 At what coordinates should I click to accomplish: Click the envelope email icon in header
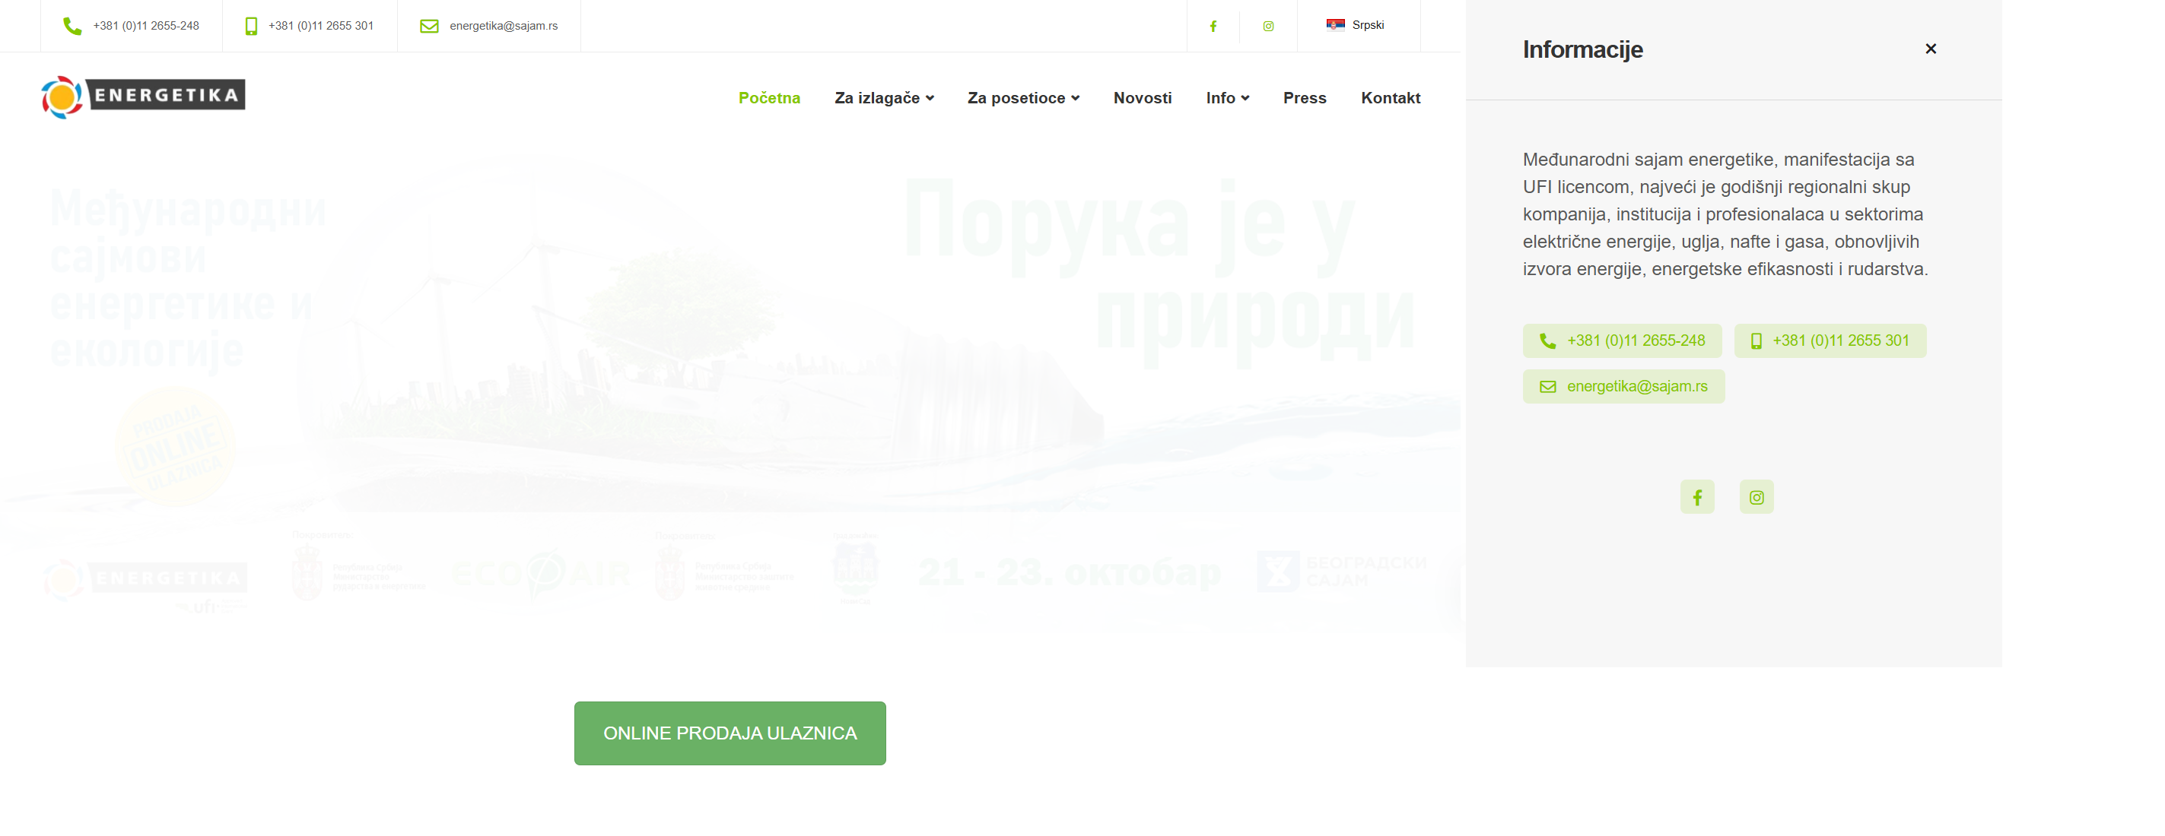(x=428, y=26)
